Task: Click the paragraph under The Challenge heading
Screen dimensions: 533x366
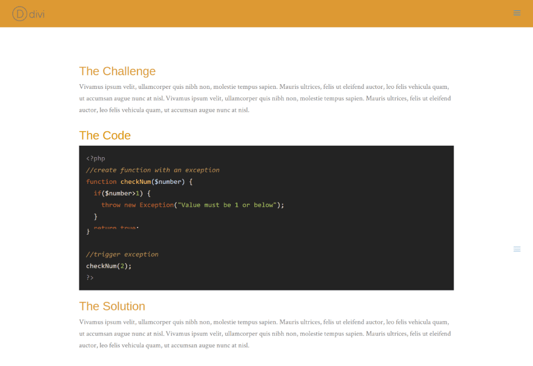Action: (x=265, y=98)
